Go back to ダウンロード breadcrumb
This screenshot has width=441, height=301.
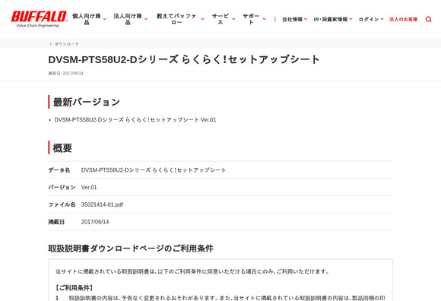(67, 44)
